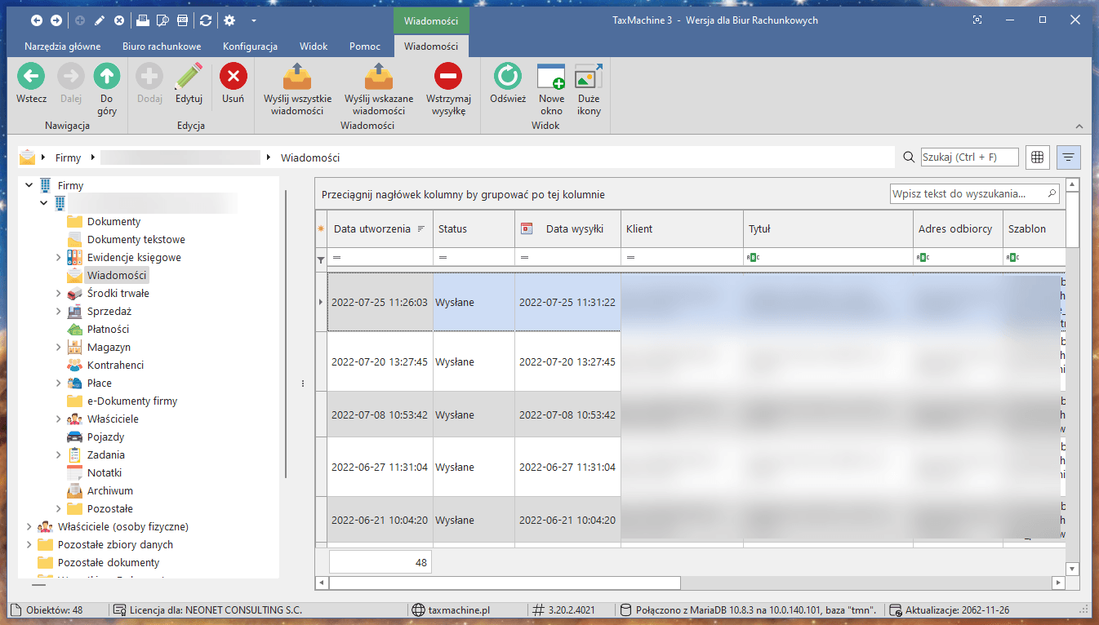Toggle Duże ikony large icons view
The width and height of the screenshot is (1099, 625).
(x=588, y=77)
